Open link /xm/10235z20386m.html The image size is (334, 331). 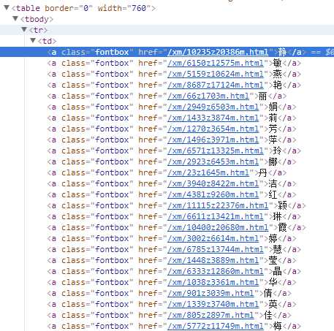click(x=218, y=52)
